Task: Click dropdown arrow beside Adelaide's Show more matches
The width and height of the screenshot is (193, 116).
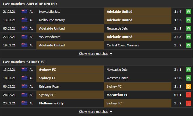Action: point(111,54)
